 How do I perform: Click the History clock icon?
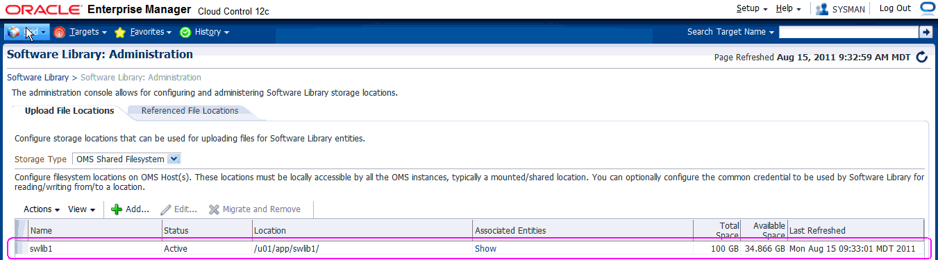click(x=185, y=32)
